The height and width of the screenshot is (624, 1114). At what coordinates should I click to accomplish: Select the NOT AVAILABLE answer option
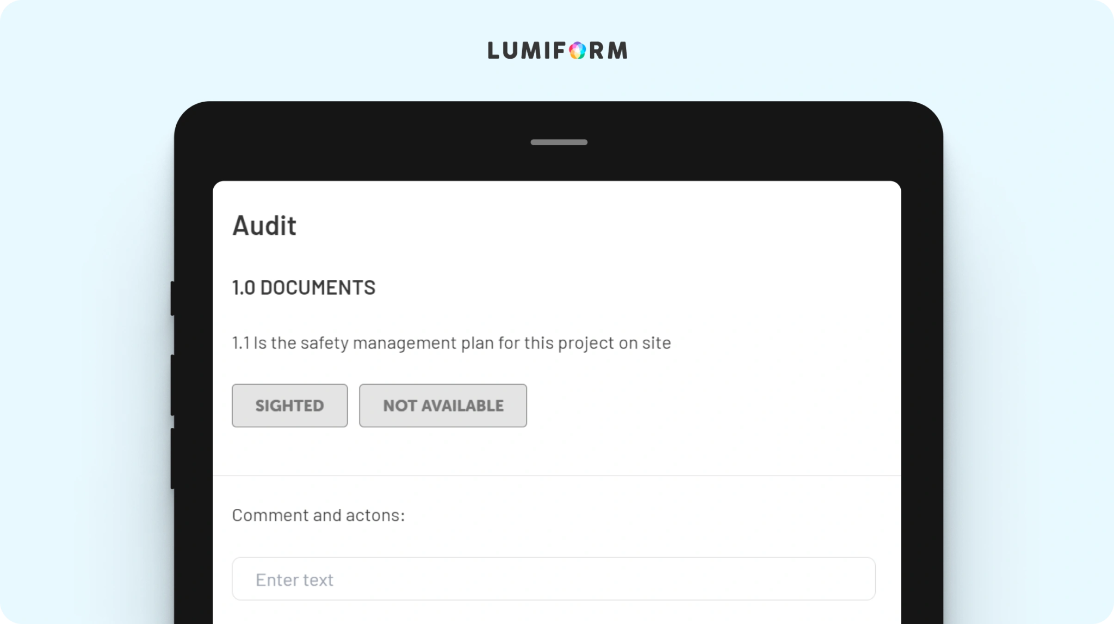click(x=443, y=405)
